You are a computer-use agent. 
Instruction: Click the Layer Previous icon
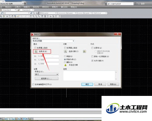(x=34, y=13)
